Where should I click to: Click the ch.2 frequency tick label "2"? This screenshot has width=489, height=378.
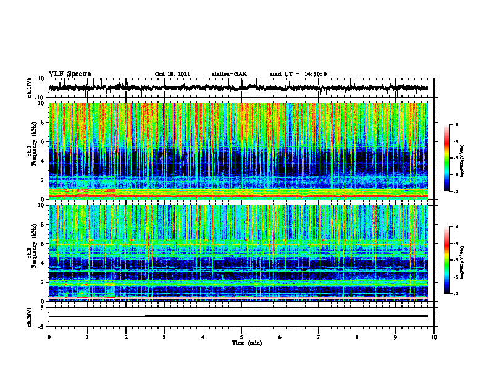pyautogui.click(x=43, y=282)
